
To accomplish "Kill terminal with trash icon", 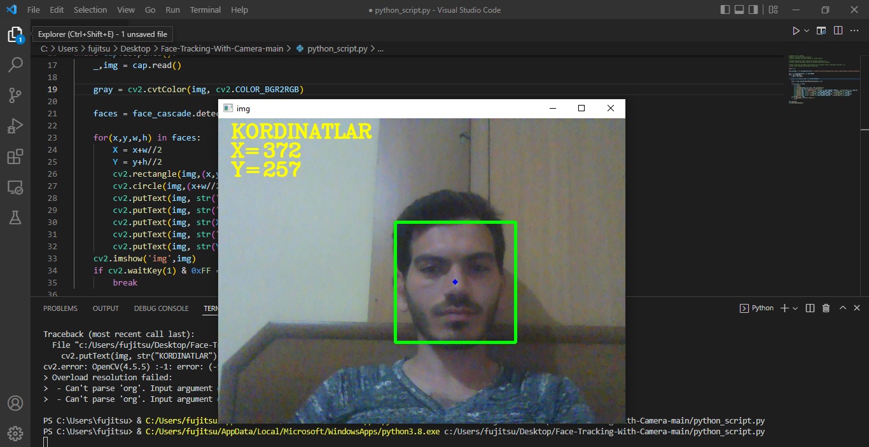I will 826,308.
